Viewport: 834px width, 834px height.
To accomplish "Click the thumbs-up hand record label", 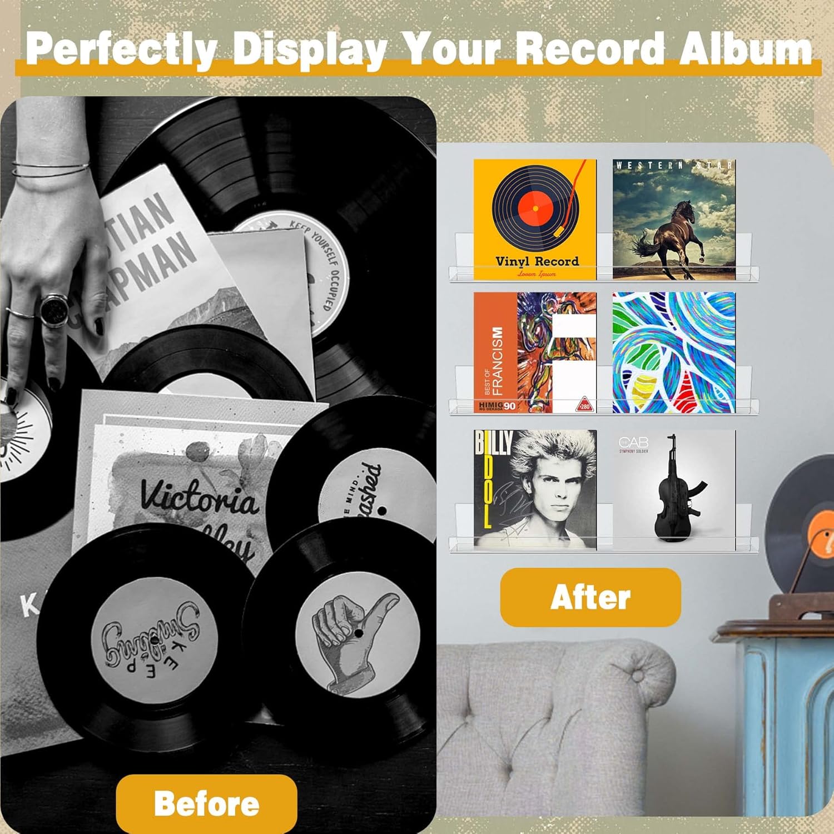I will (357, 635).
